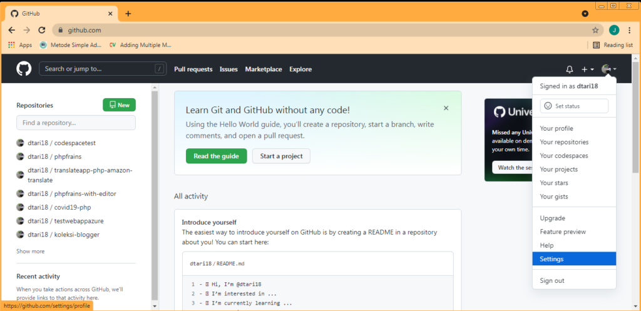The width and height of the screenshot is (641, 311).
Task: Open the Reading list
Action: 613,45
